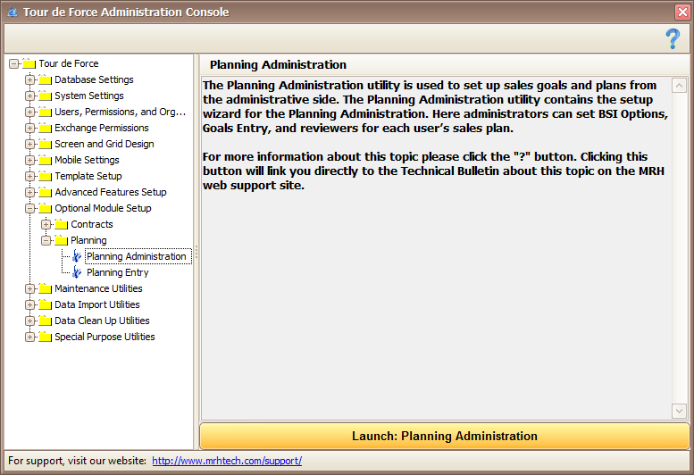
Task: Select the Mobile Settings label
Action: coord(87,160)
